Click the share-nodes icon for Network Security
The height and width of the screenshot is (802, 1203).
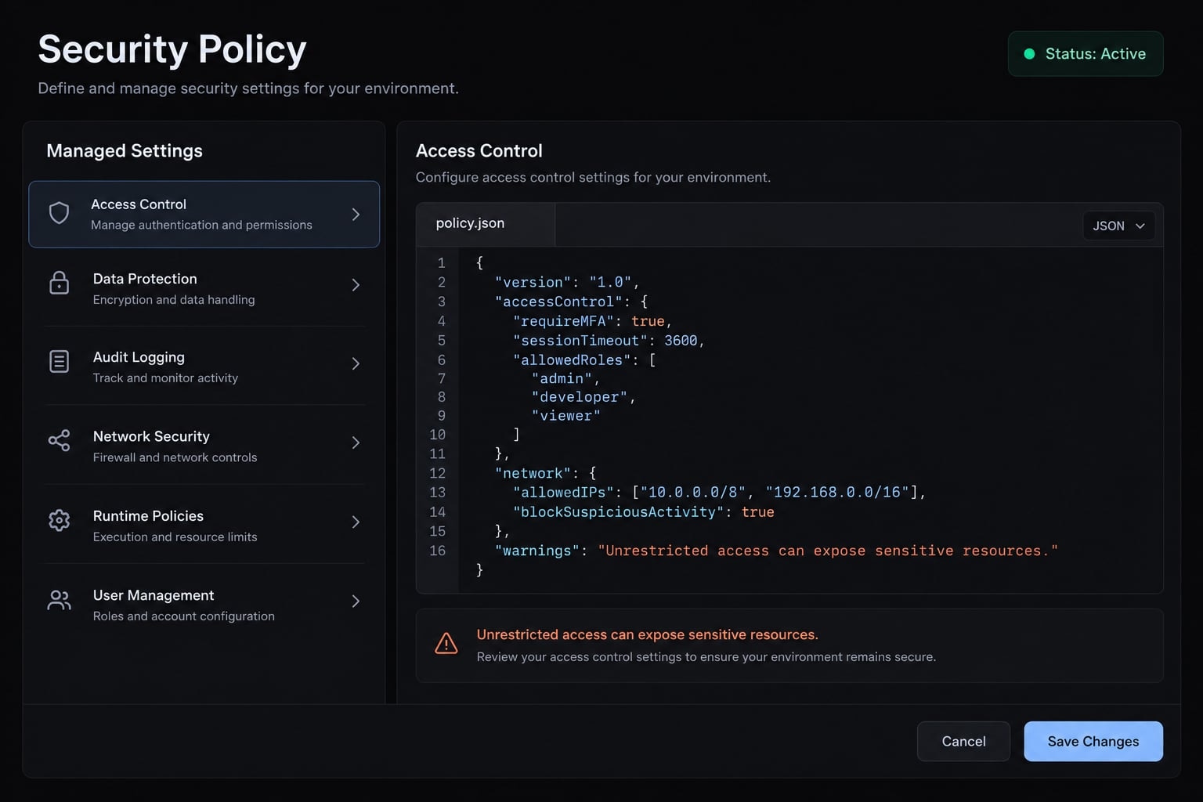pos(59,441)
